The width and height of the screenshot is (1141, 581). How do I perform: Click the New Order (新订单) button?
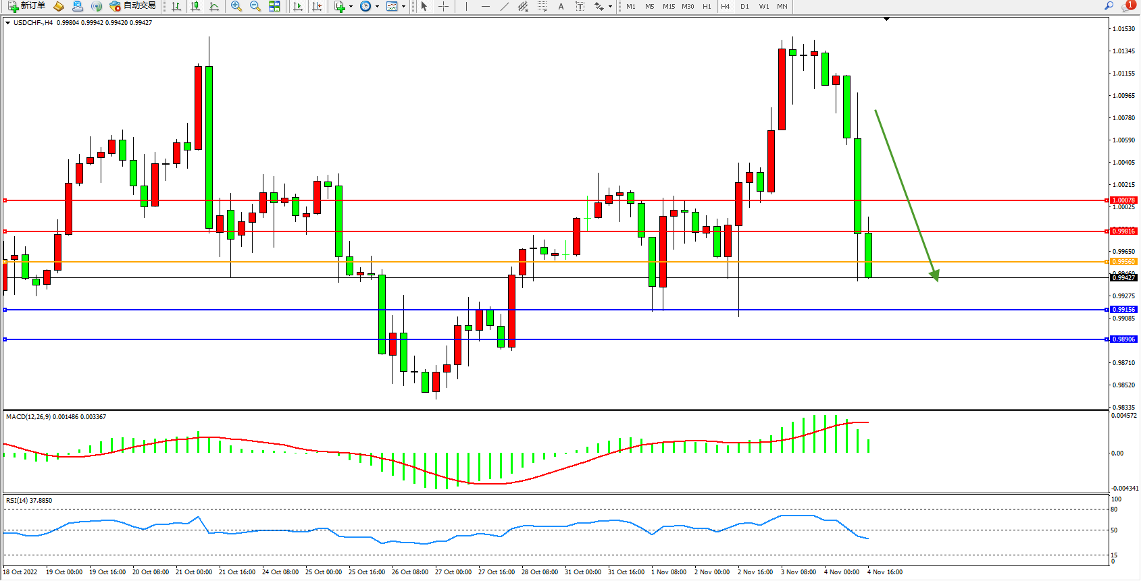click(27, 6)
